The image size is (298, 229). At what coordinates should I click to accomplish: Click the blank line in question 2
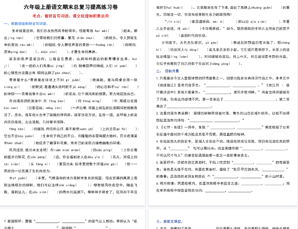(x=200, y=120)
